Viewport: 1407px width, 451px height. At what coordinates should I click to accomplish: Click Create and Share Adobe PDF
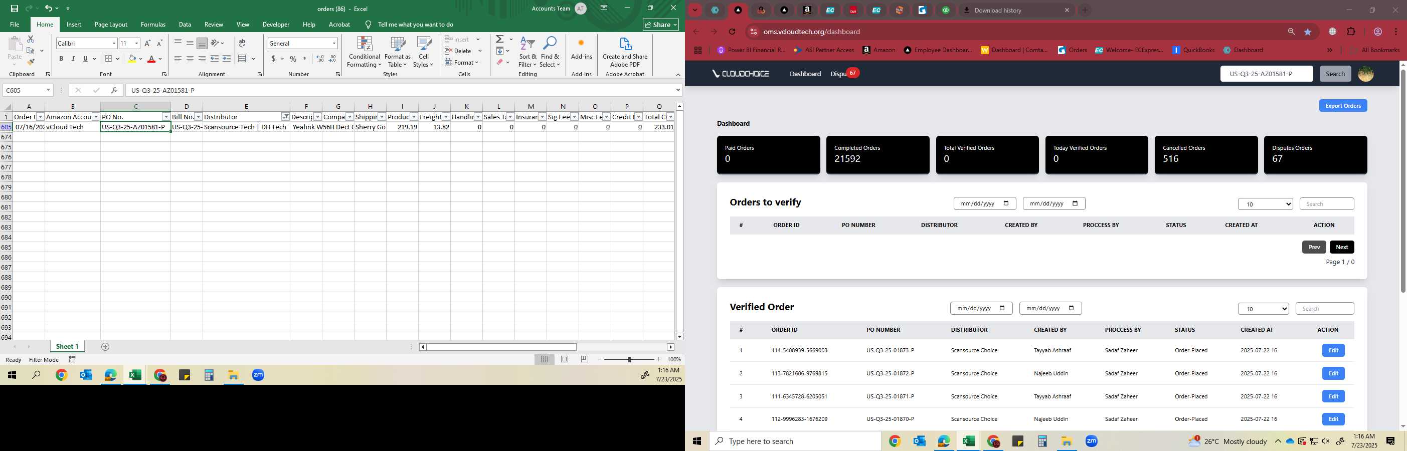pos(625,53)
